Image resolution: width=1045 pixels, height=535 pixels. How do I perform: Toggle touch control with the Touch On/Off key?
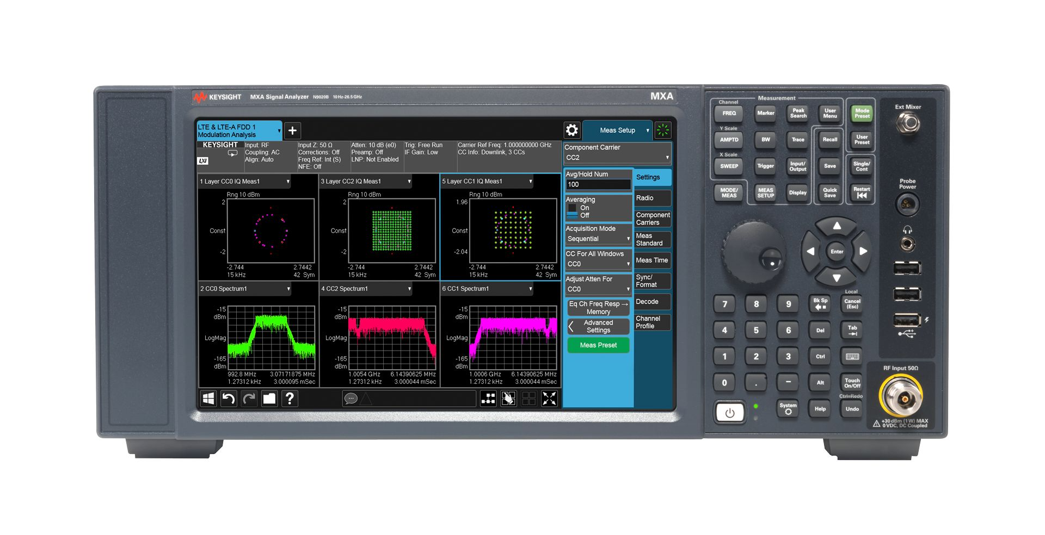[x=851, y=382]
